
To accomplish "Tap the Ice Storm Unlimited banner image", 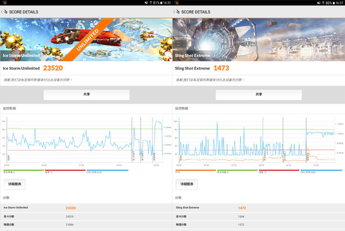I will coord(86,39).
